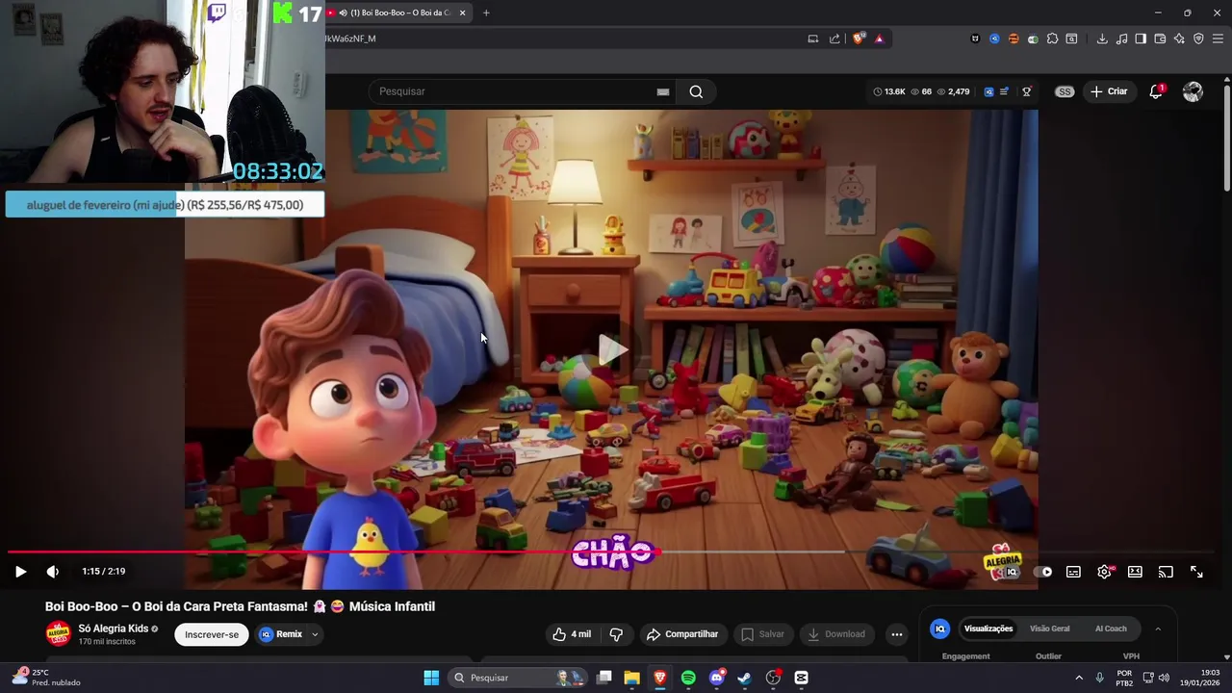Click the Remix button

click(x=280, y=634)
